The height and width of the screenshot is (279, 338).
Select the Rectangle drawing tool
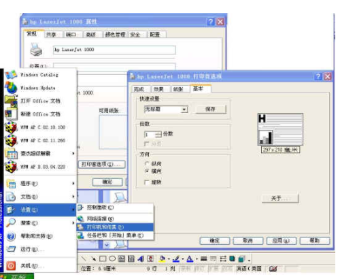(x=103, y=259)
